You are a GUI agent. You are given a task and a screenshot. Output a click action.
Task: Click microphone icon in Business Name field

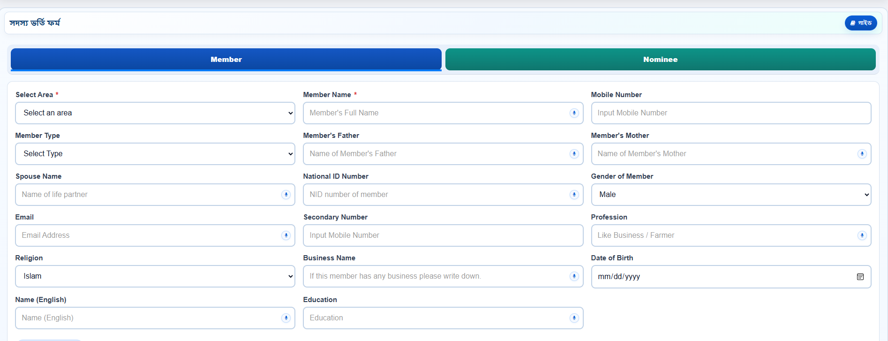[x=574, y=276]
